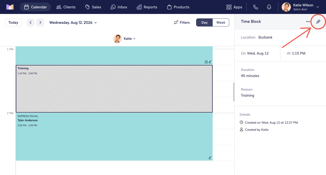Click the 1 PM hour label
The width and height of the screenshot is (326, 175).
[x=10, y=49]
